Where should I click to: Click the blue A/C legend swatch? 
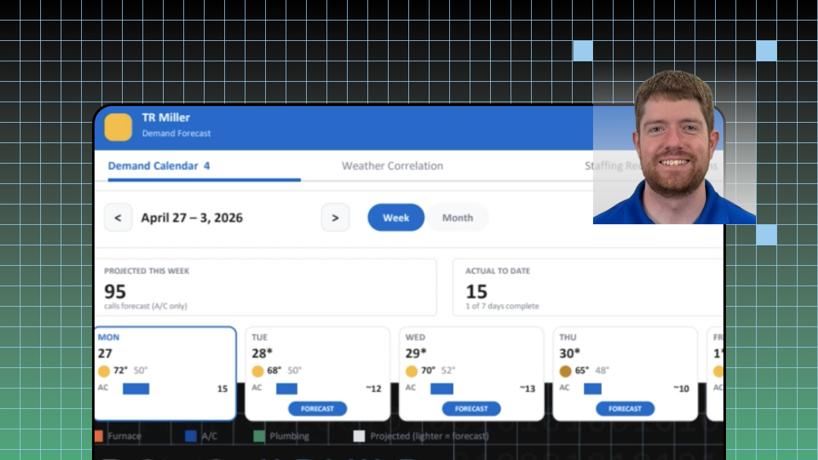(x=190, y=436)
